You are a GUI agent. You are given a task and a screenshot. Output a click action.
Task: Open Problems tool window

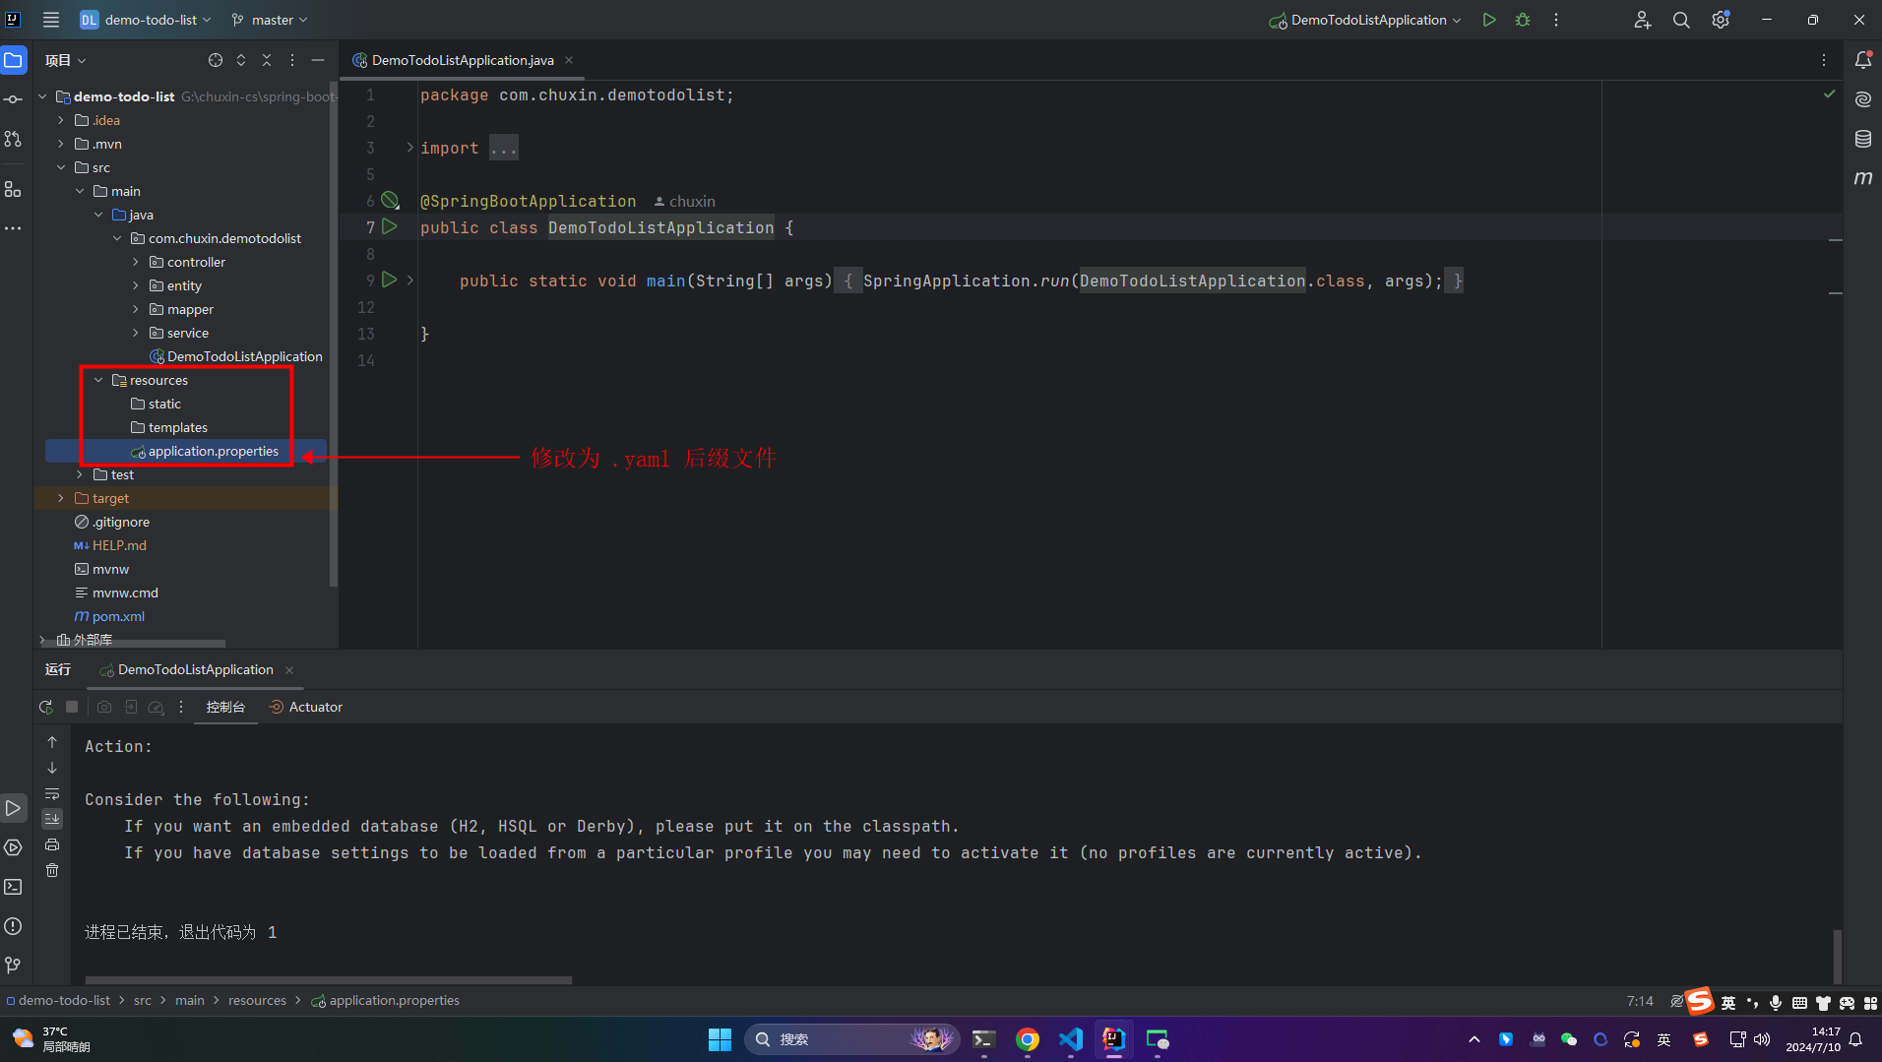(x=13, y=926)
